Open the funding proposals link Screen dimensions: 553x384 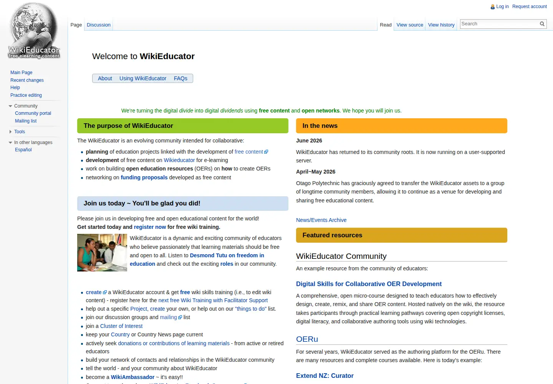tap(144, 177)
